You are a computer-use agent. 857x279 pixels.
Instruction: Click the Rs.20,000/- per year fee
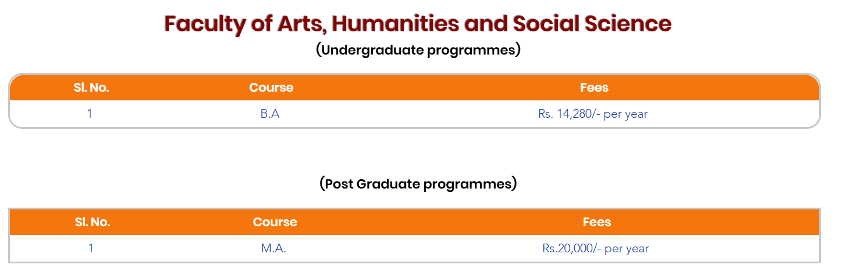point(595,249)
